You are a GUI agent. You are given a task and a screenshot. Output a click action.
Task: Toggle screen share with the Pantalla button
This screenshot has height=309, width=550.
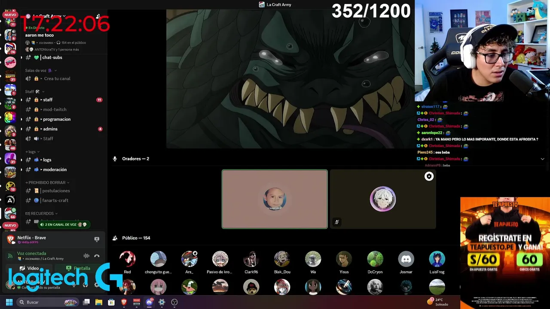(x=78, y=268)
